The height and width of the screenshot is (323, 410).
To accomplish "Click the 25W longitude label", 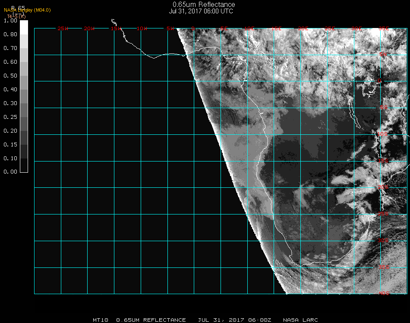I will (63, 28).
